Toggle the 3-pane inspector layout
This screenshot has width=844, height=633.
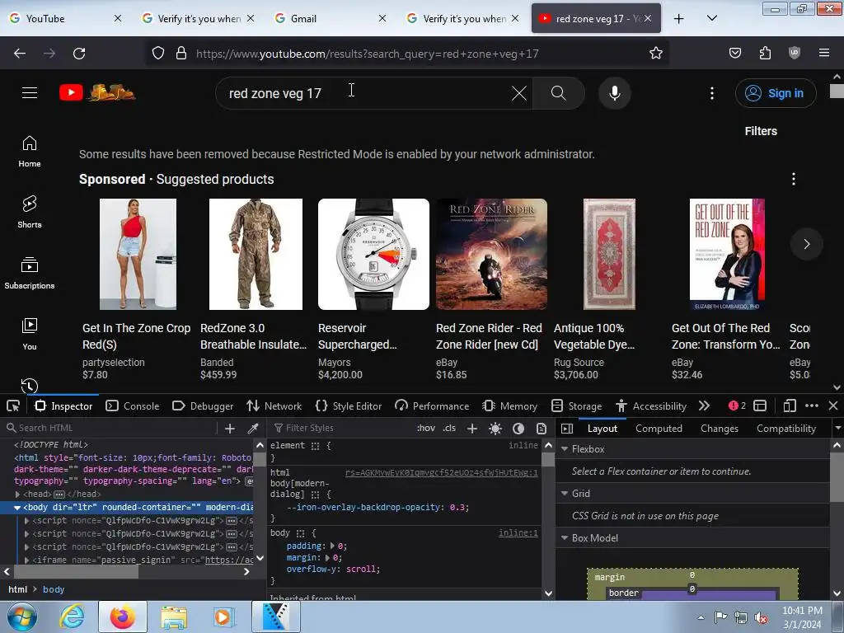567,429
